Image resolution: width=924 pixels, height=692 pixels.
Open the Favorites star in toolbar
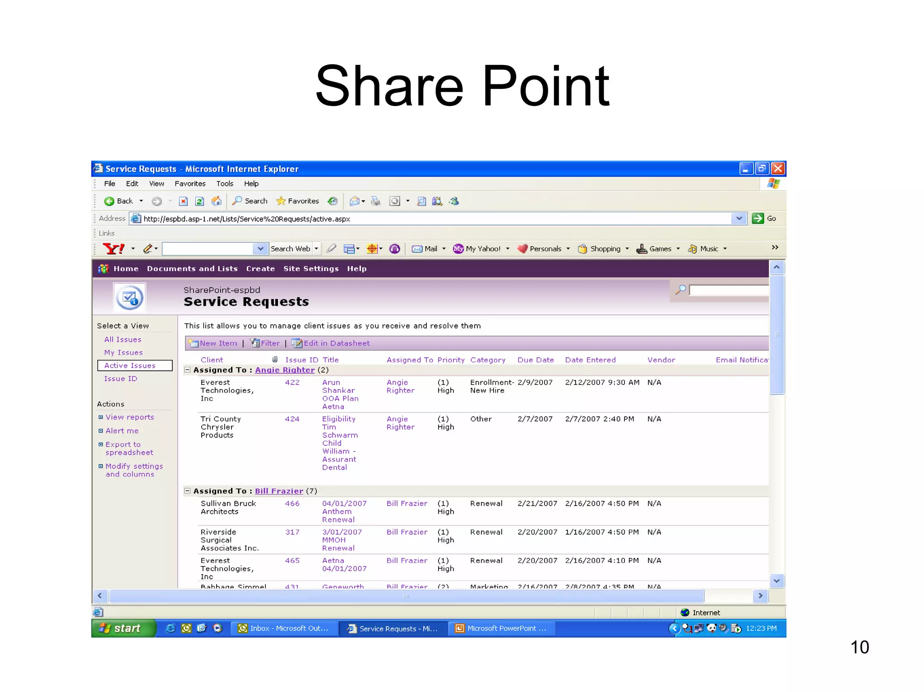point(281,201)
